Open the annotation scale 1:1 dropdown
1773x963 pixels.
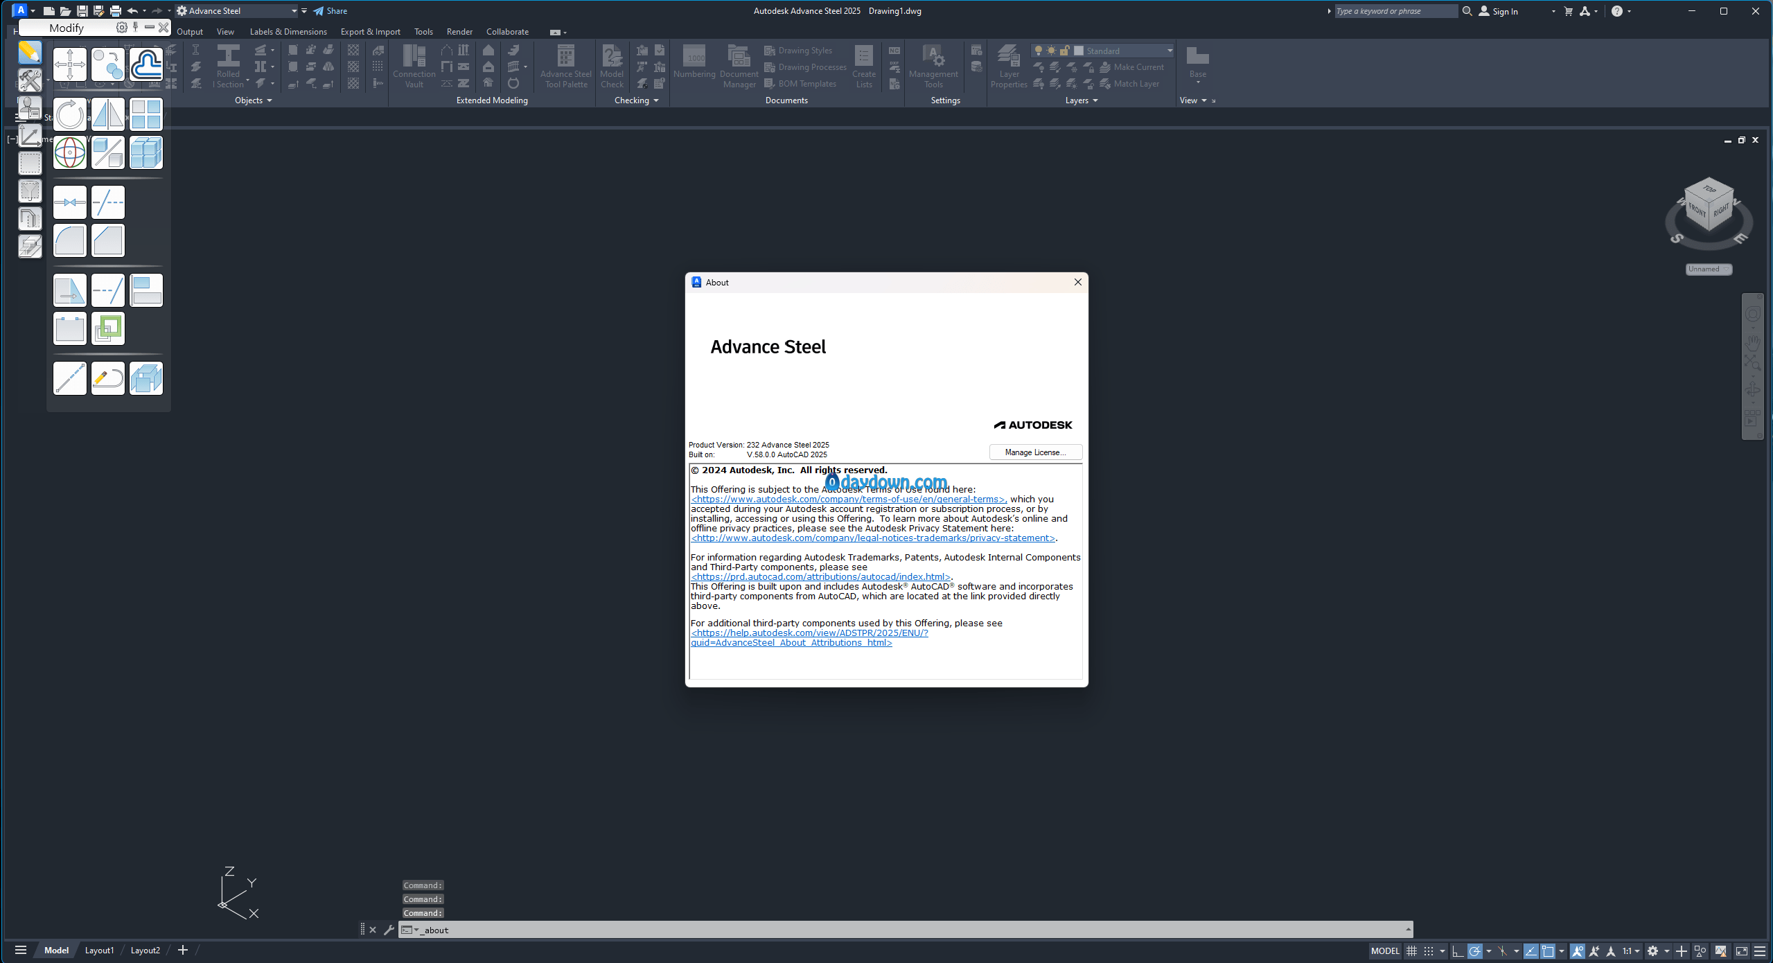click(1631, 951)
